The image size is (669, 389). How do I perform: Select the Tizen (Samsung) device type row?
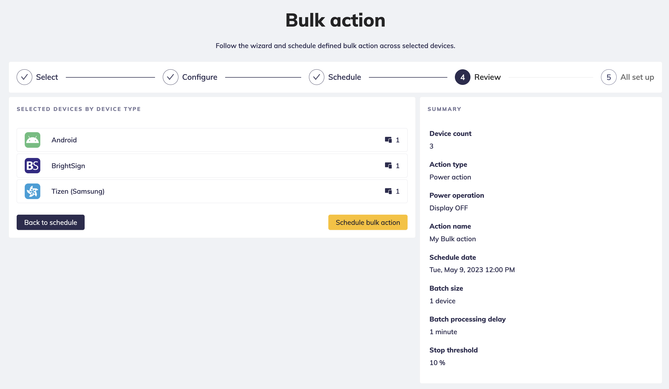click(x=212, y=191)
